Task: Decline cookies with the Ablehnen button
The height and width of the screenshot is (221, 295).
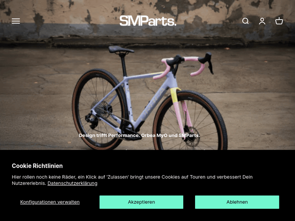Action: [x=237, y=202]
